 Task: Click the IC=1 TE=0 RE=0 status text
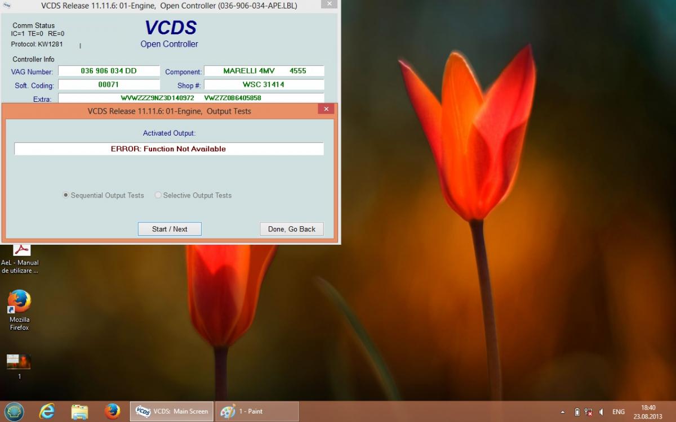[x=38, y=34]
